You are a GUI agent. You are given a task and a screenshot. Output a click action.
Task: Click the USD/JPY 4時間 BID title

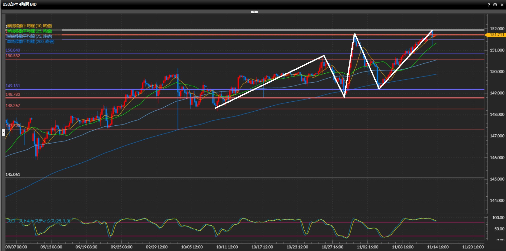point(20,4)
